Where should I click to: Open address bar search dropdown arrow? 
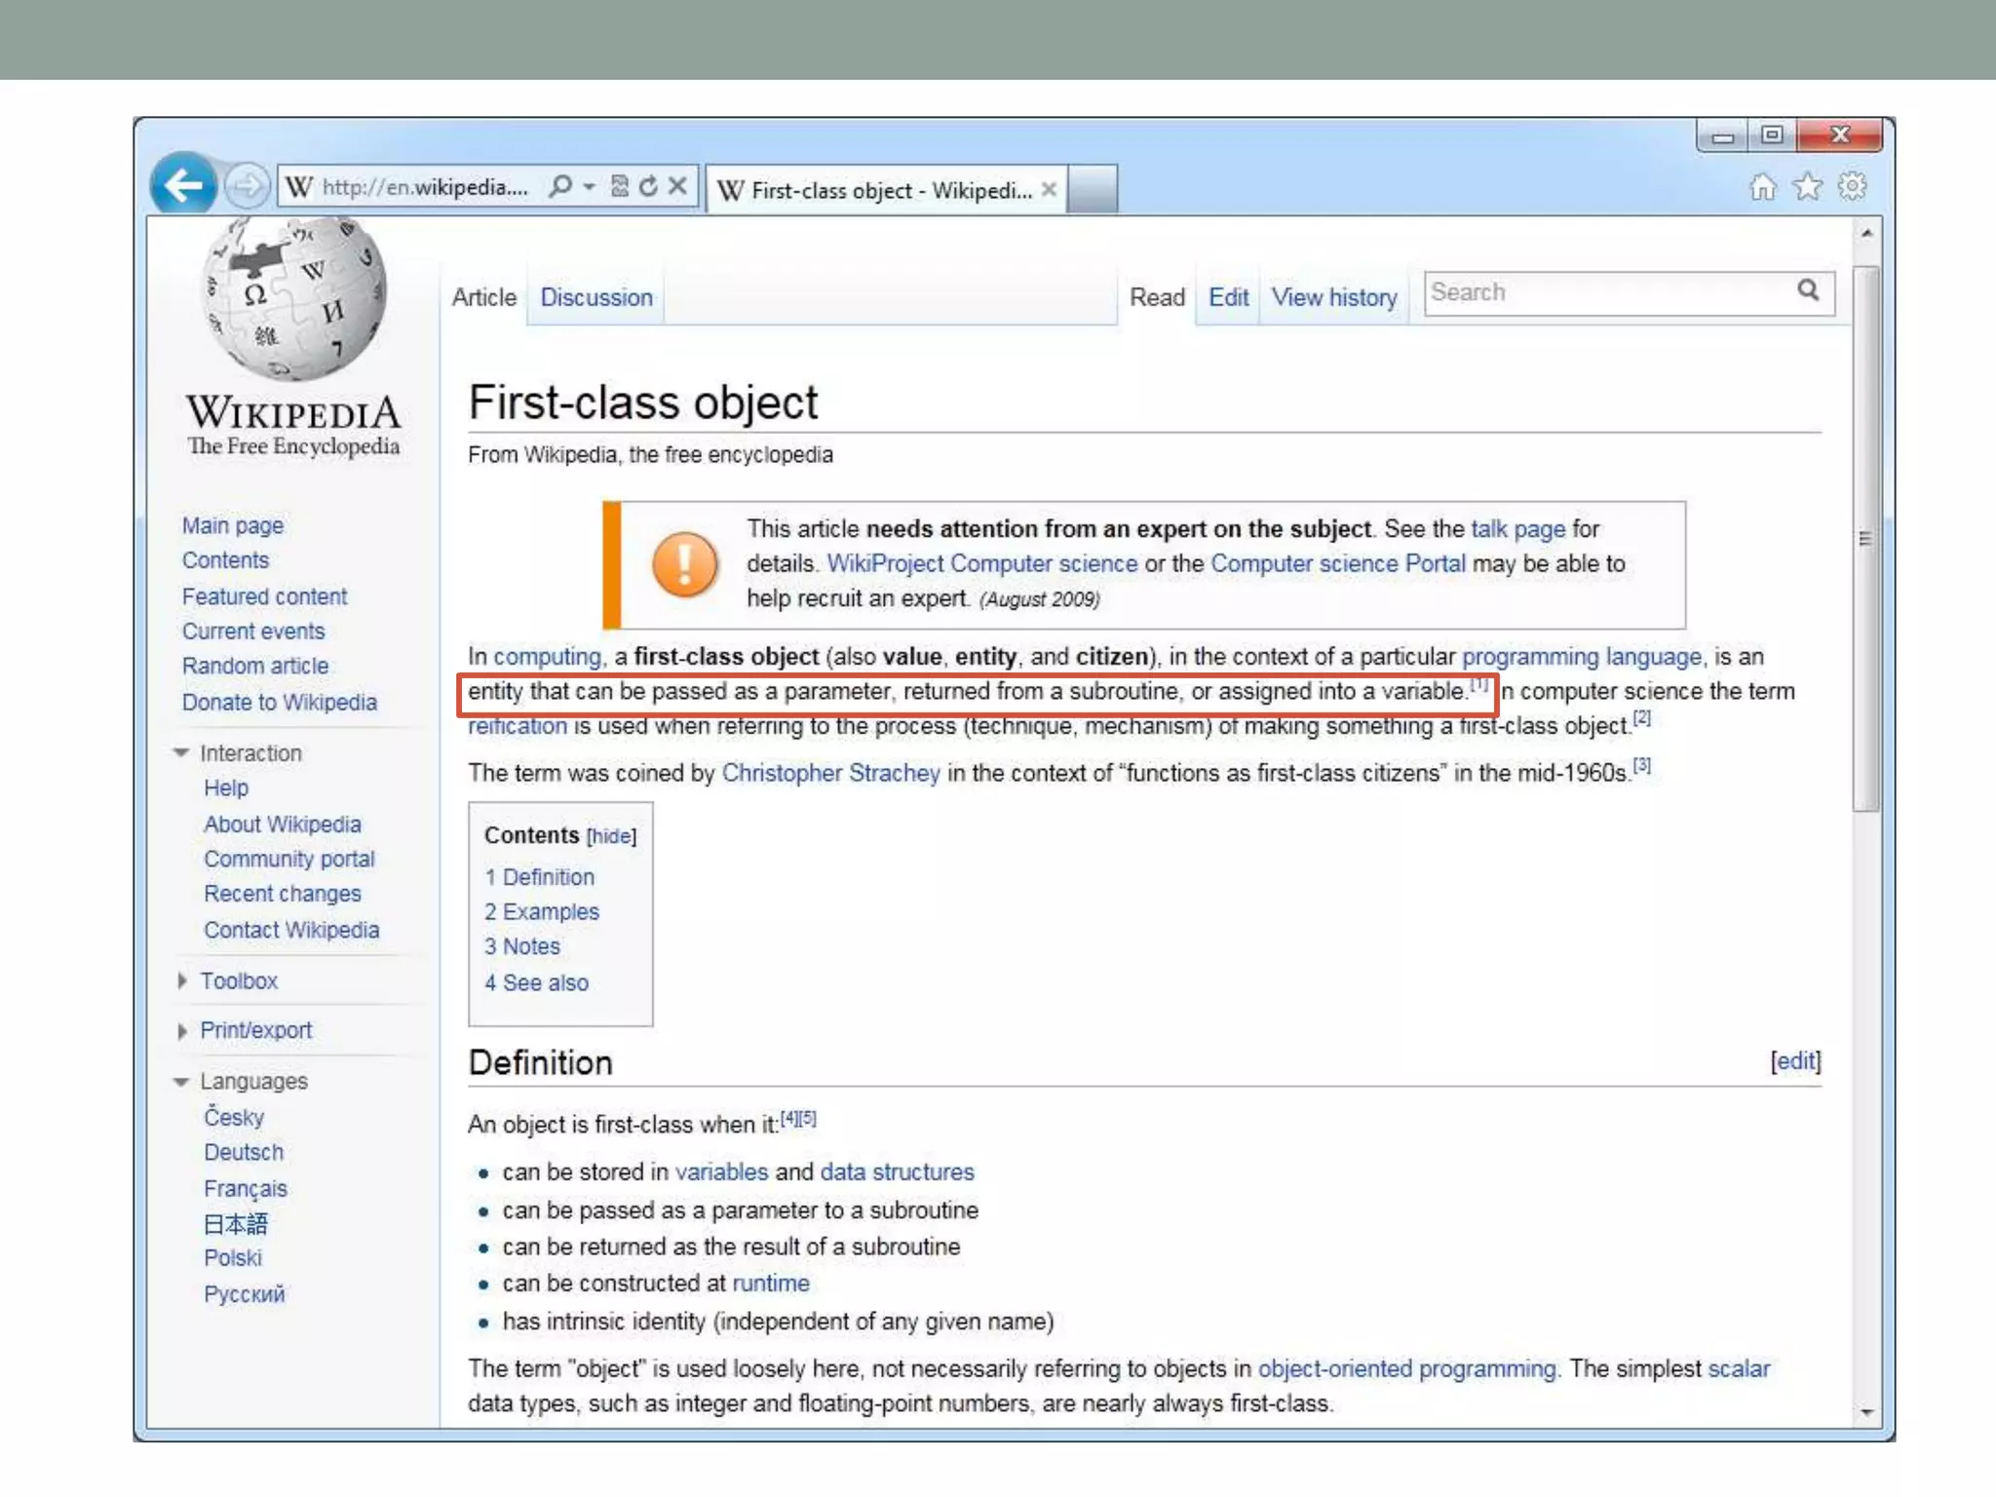click(590, 186)
